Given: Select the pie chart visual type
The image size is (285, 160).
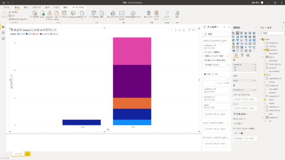Looking at the screenshot, I should tap(246, 40).
